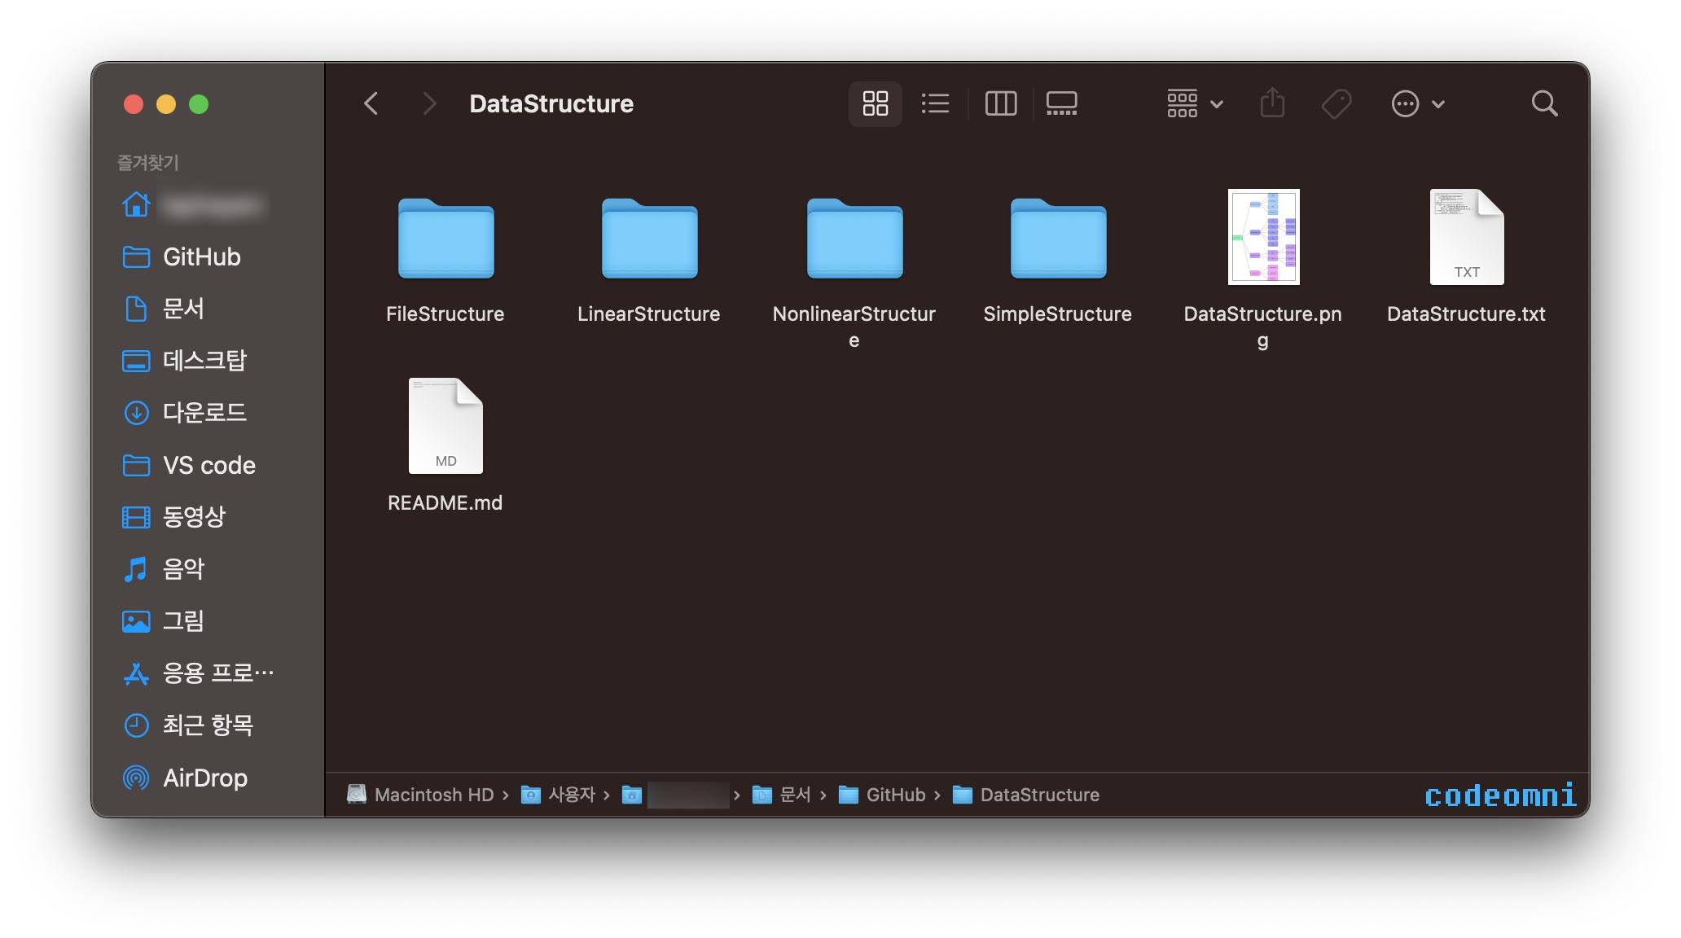This screenshot has height=938, width=1681.
Task: Select DataStructure.png thumbnail
Action: coord(1263,237)
